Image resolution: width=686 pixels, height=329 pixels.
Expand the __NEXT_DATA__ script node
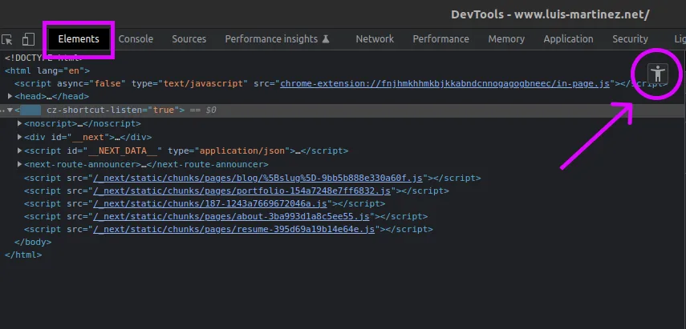pyautogui.click(x=20, y=150)
